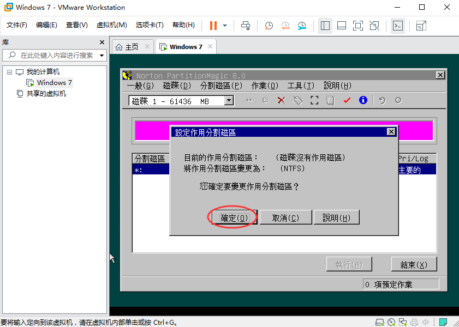Open the snapshot manager wrench icon

pos(302,26)
